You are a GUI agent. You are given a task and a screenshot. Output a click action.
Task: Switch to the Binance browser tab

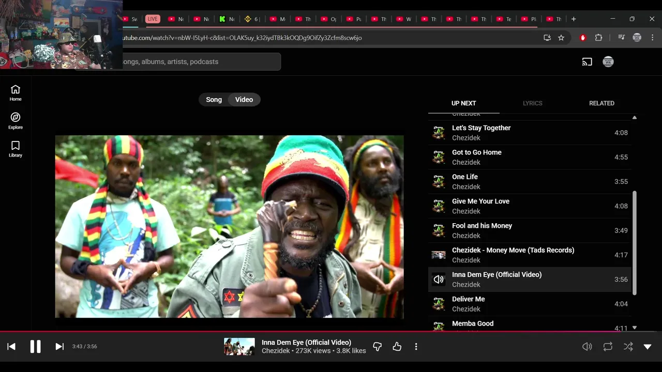click(x=252, y=19)
